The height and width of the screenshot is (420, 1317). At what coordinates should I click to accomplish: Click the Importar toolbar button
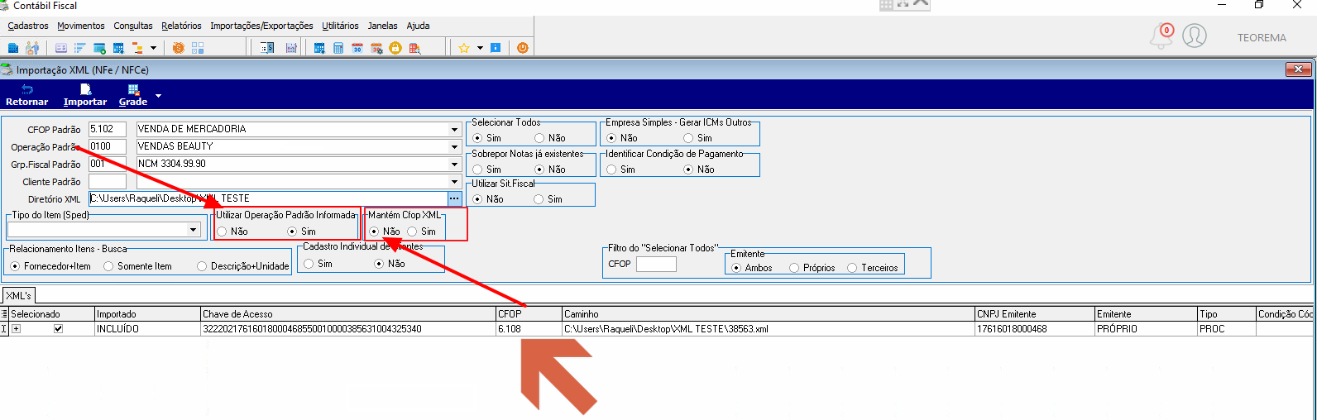85,95
